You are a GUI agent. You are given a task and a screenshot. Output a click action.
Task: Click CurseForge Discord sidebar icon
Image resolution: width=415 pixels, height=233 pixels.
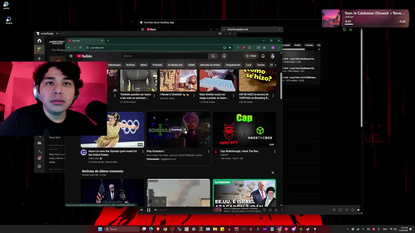[x=39, y=143]
